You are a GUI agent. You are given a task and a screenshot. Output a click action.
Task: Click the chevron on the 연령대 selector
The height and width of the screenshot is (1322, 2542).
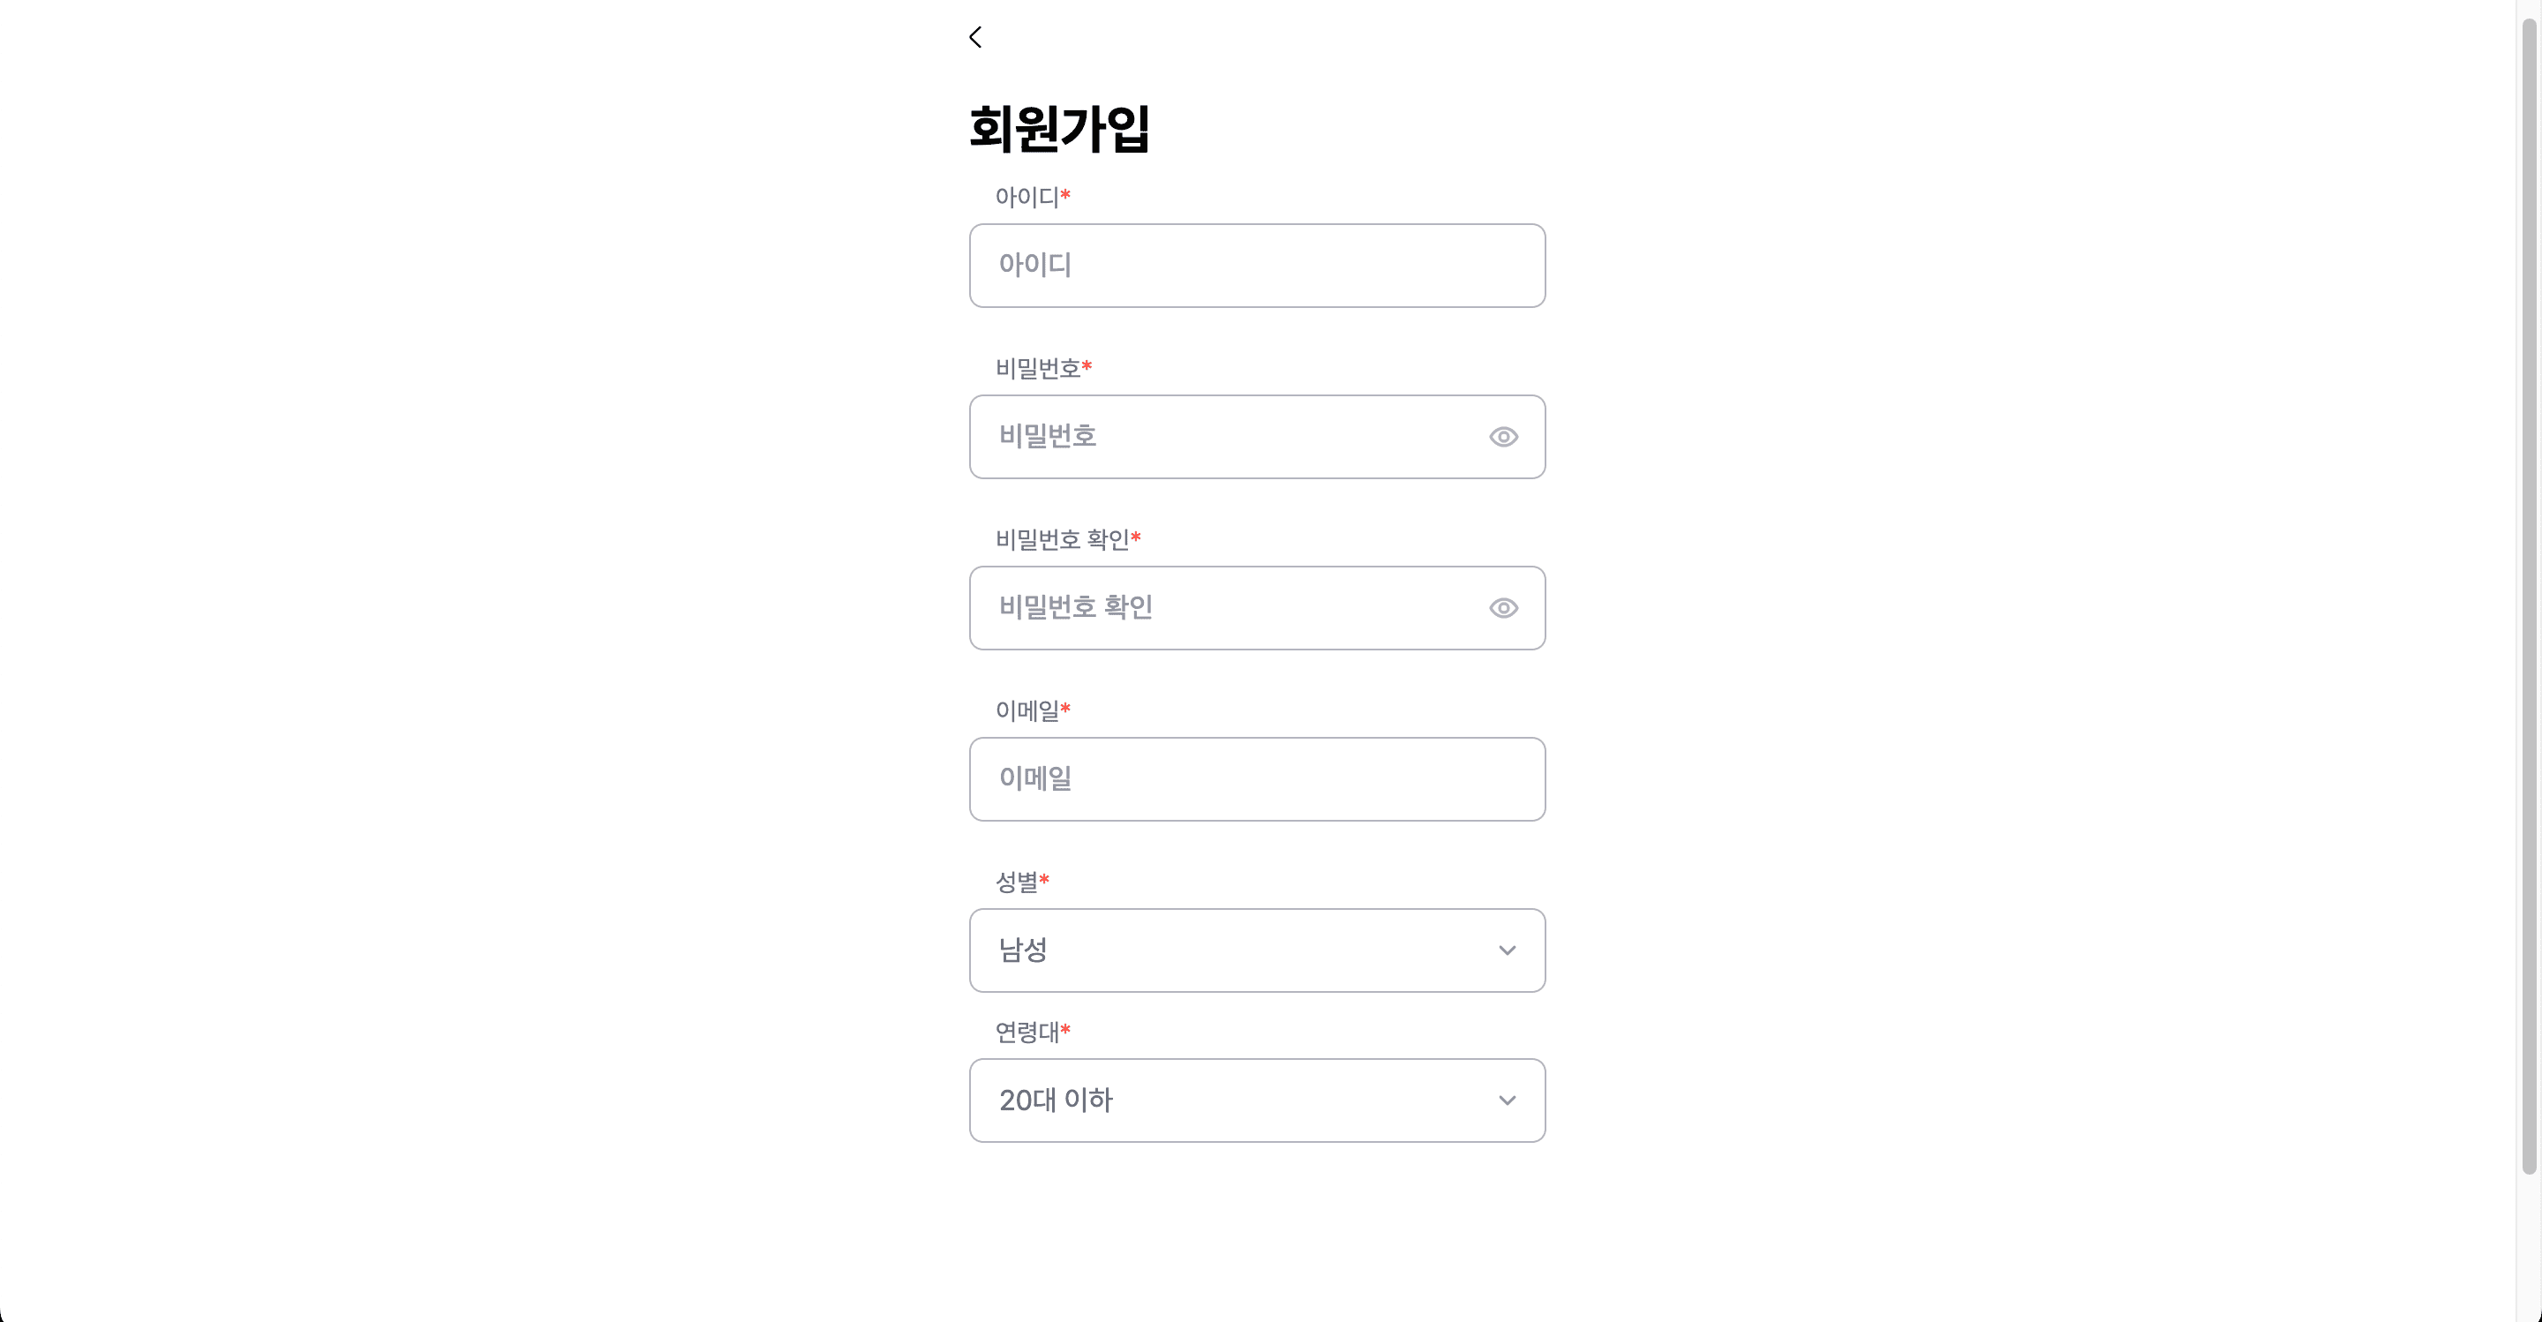1507,1100
